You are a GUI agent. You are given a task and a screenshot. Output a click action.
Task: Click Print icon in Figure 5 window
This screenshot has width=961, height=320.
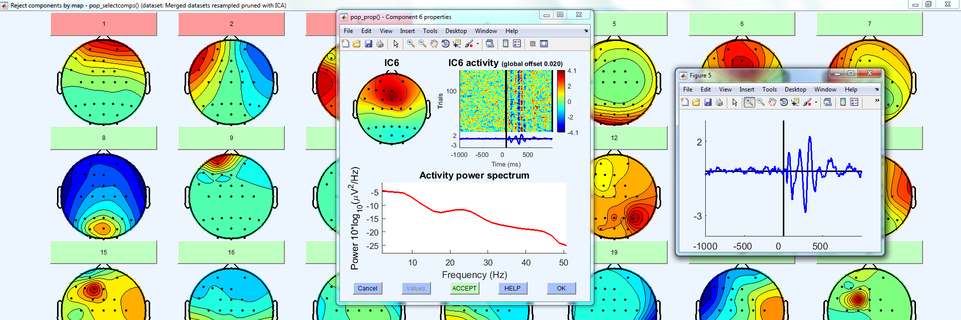point(719,102)
